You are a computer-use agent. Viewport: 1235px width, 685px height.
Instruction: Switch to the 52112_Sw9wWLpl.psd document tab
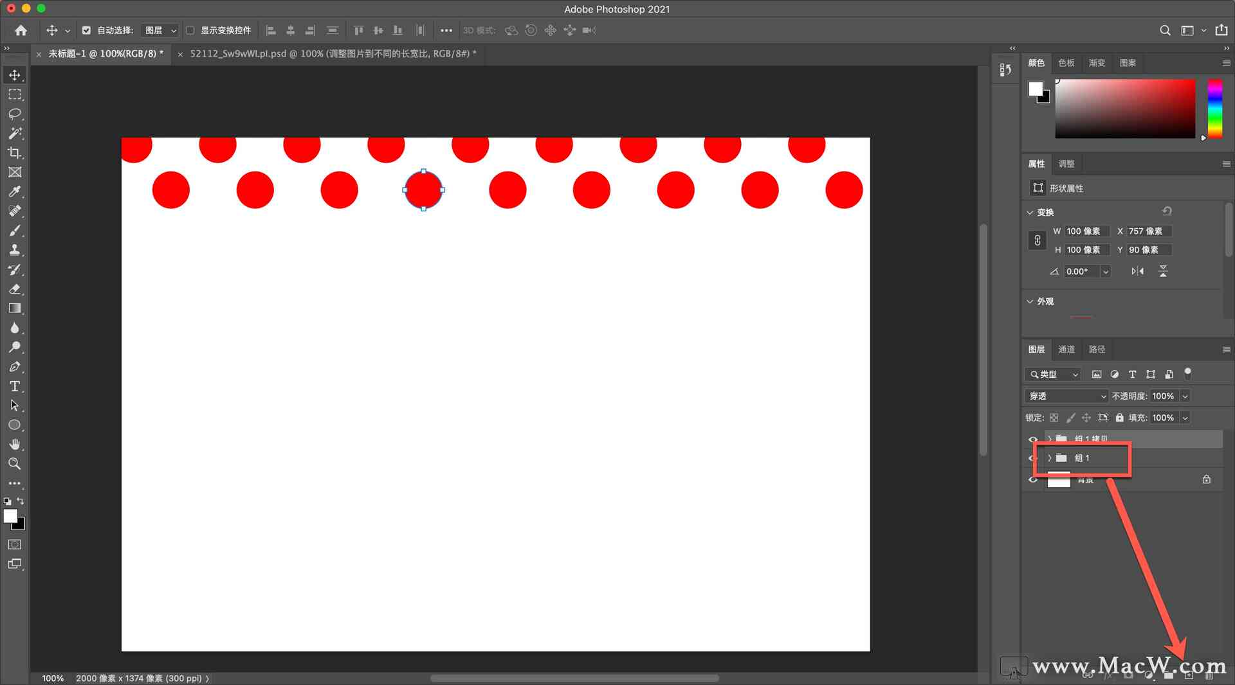click(x=333, y=54)
